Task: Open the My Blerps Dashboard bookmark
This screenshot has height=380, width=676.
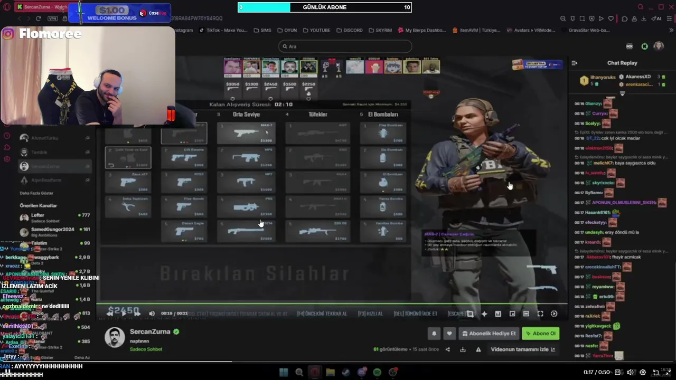Action: [x=422, y=30]
